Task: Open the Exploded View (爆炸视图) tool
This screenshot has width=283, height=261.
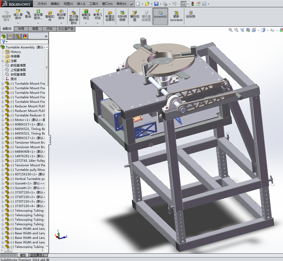Action: pos(135,16)
